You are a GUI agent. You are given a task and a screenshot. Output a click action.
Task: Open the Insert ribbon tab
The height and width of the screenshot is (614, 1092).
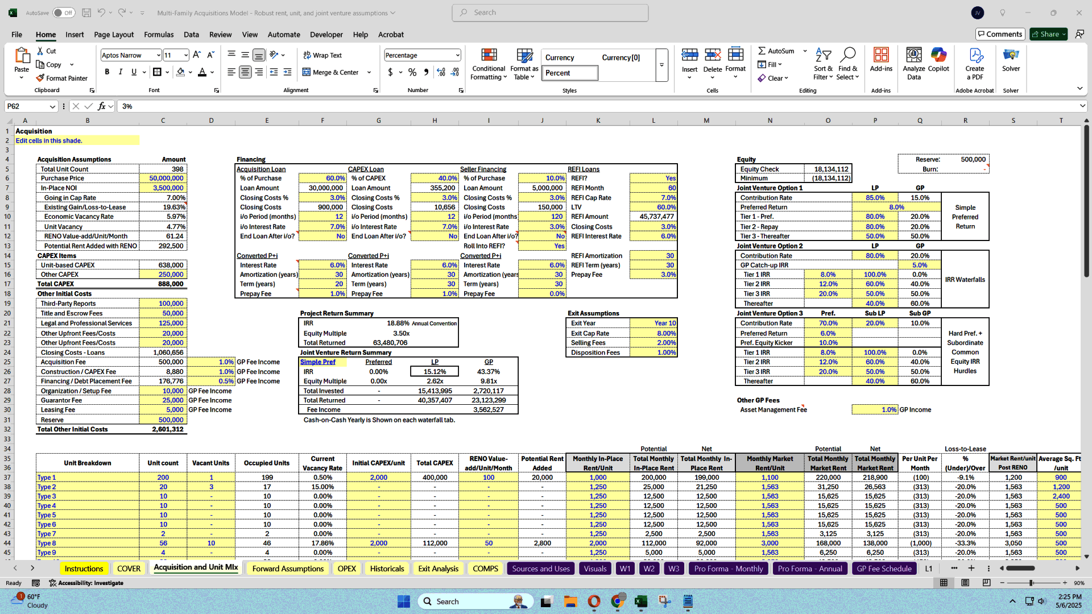pos(75,35)
